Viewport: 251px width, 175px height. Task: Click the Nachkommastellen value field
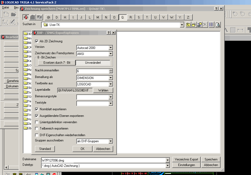click(93, 71)
